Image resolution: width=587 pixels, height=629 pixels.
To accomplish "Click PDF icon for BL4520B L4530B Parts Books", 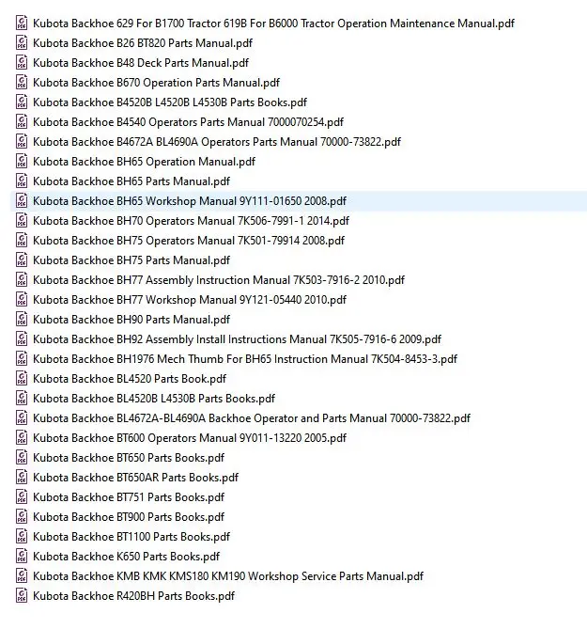I will pyautogui.click(x=22, y=399).
